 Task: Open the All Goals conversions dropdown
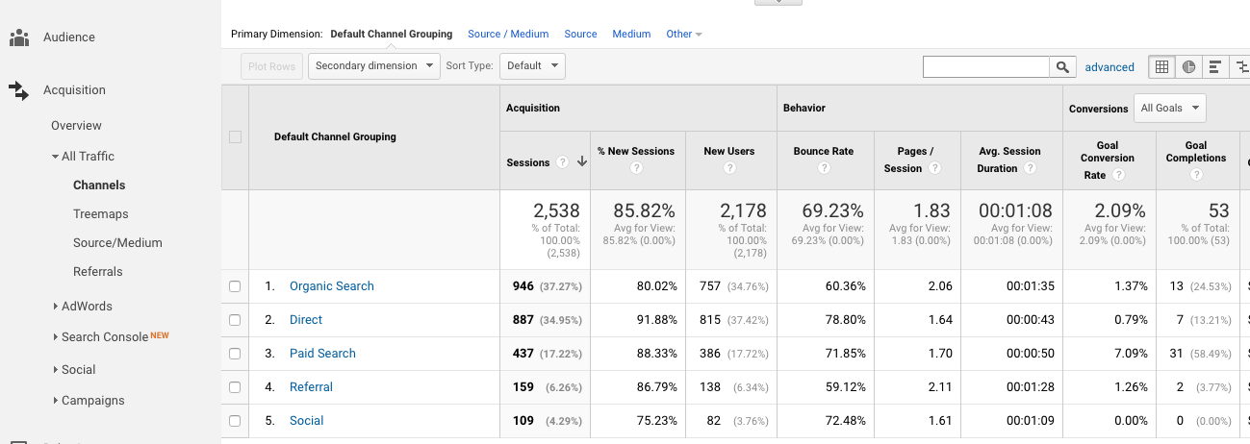pos(1169,108)
